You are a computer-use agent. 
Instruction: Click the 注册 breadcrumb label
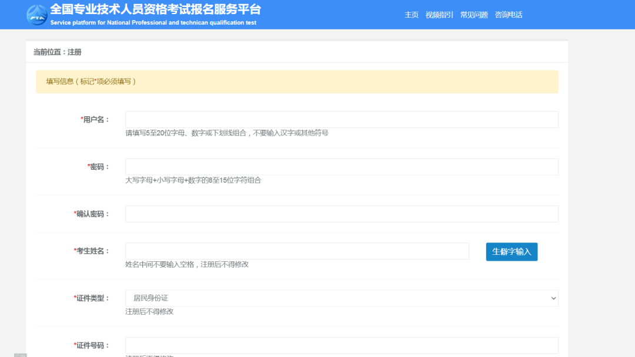(76, 52)
